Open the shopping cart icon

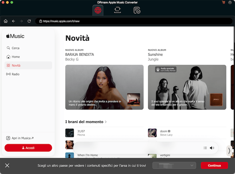[224, 2]
